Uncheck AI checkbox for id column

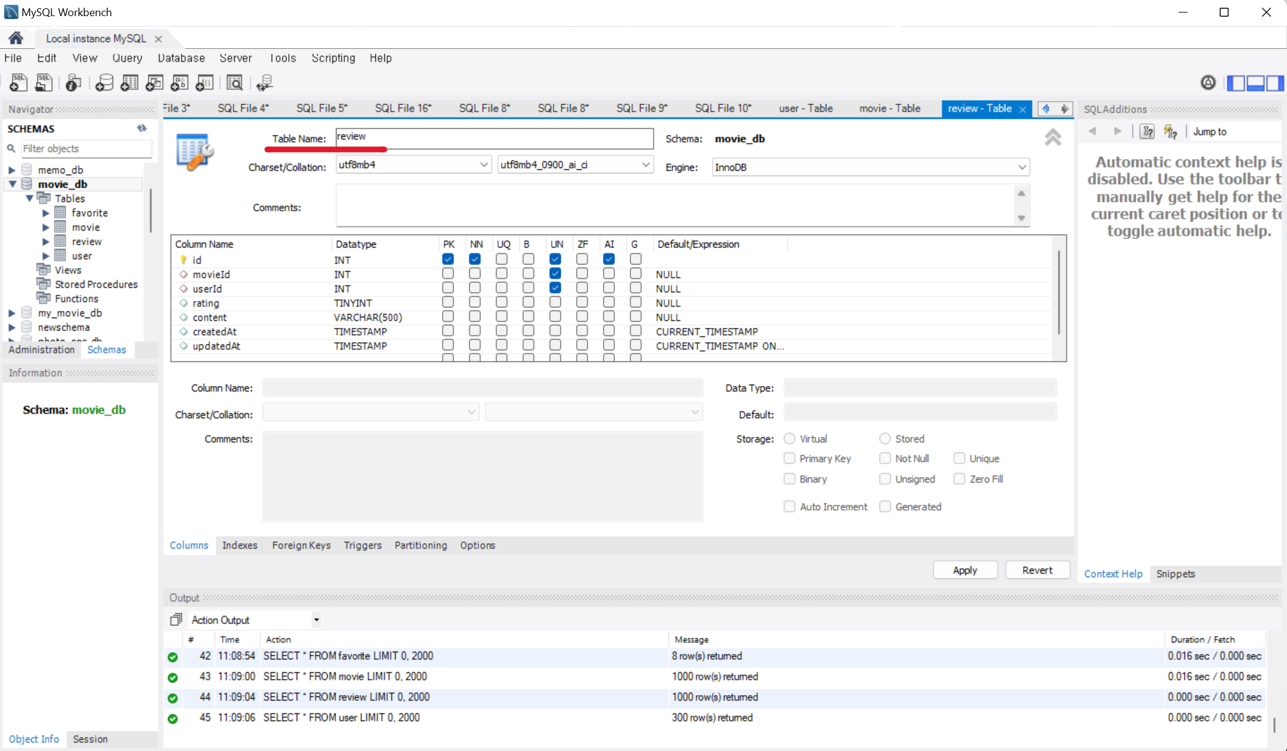[x=609, y=259]
